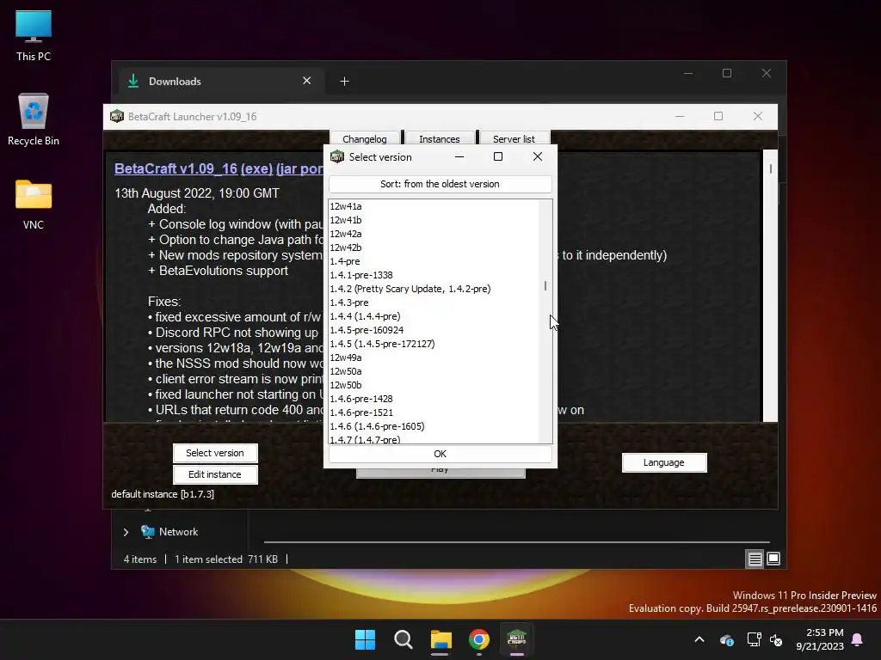The height and width of the screenshot is (660, 881).
Task: Select version 12w50b
Action: [434, 385]
